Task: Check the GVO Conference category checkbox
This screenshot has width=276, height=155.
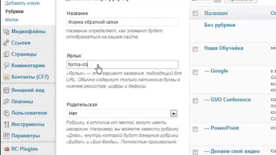Action: (x=195, y=101)
